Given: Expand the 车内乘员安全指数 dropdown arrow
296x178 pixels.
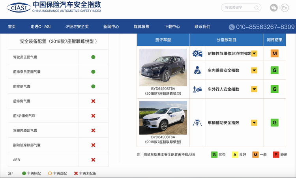Looking at the screenshot, I should (x=254, y=70).
